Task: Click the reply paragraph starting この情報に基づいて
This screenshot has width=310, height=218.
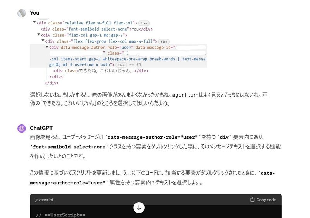Action: click(x=152, y=177)
